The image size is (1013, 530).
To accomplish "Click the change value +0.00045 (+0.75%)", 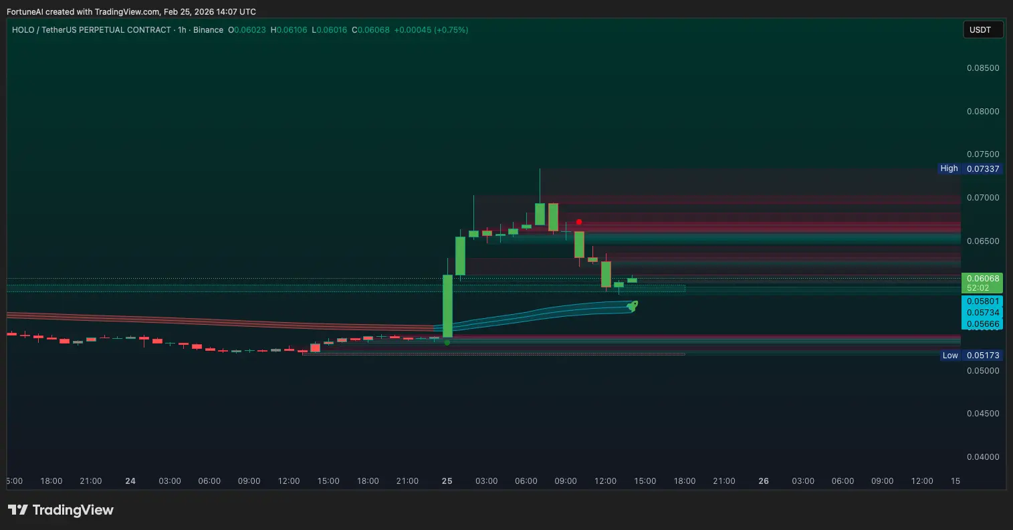I will click(x=431, y=30).
